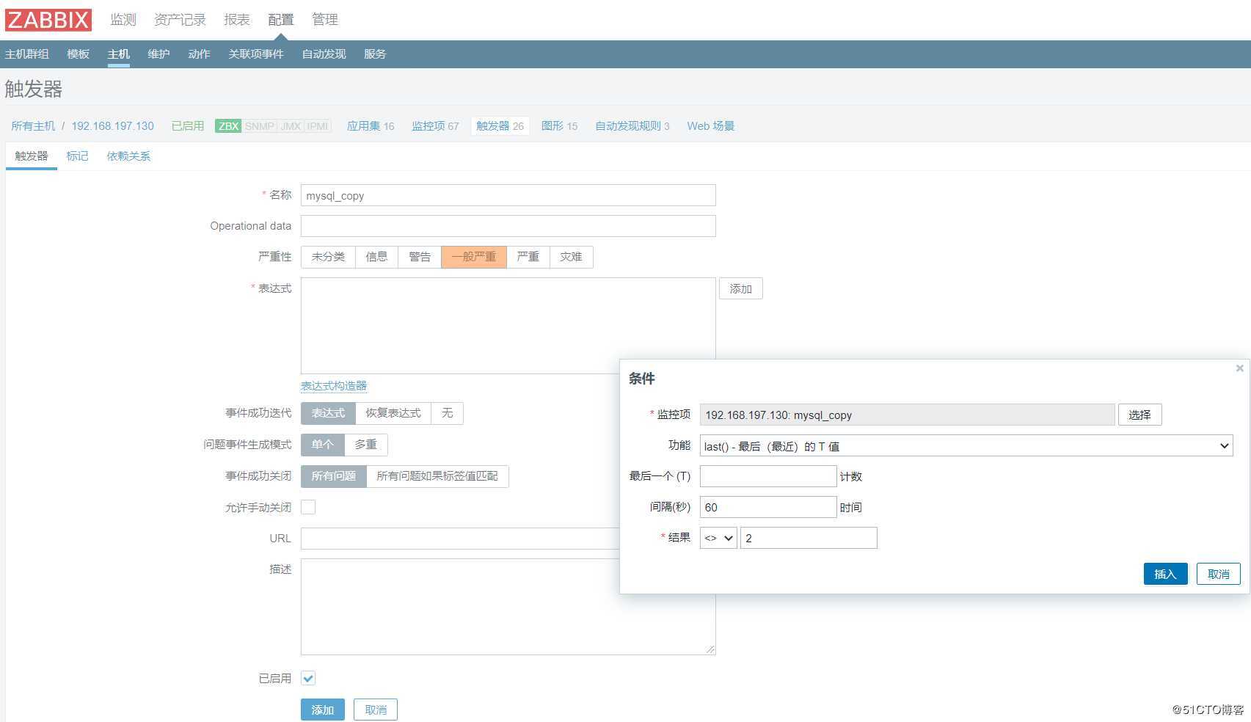Viewport: 1251px width, 722px height.
Task: Click the blue 添加 submit button
Action: point(323,710)
